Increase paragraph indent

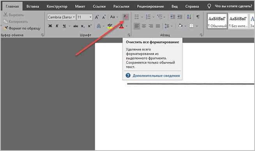(x=180, y=17)
